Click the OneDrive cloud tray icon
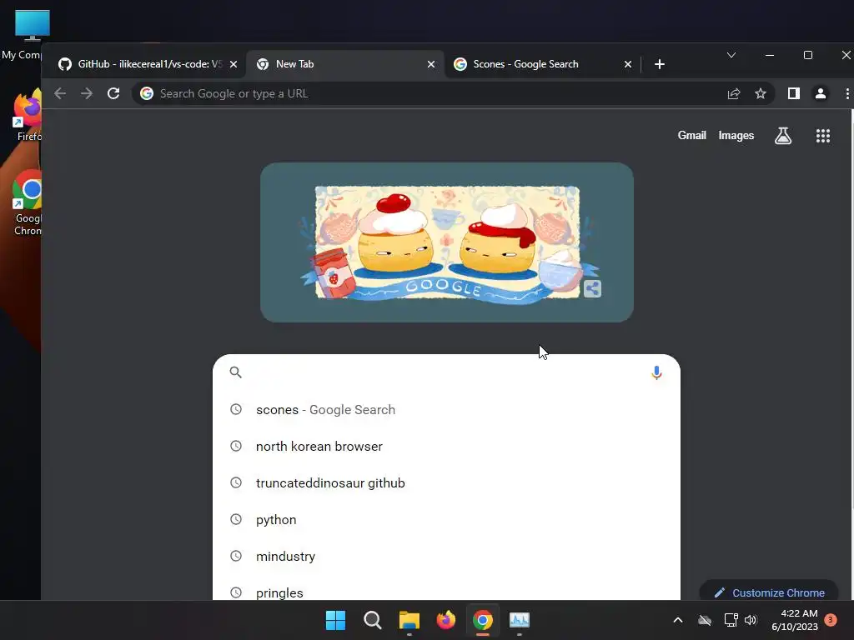This screenshot has width=854, height=640. point(705,620)
